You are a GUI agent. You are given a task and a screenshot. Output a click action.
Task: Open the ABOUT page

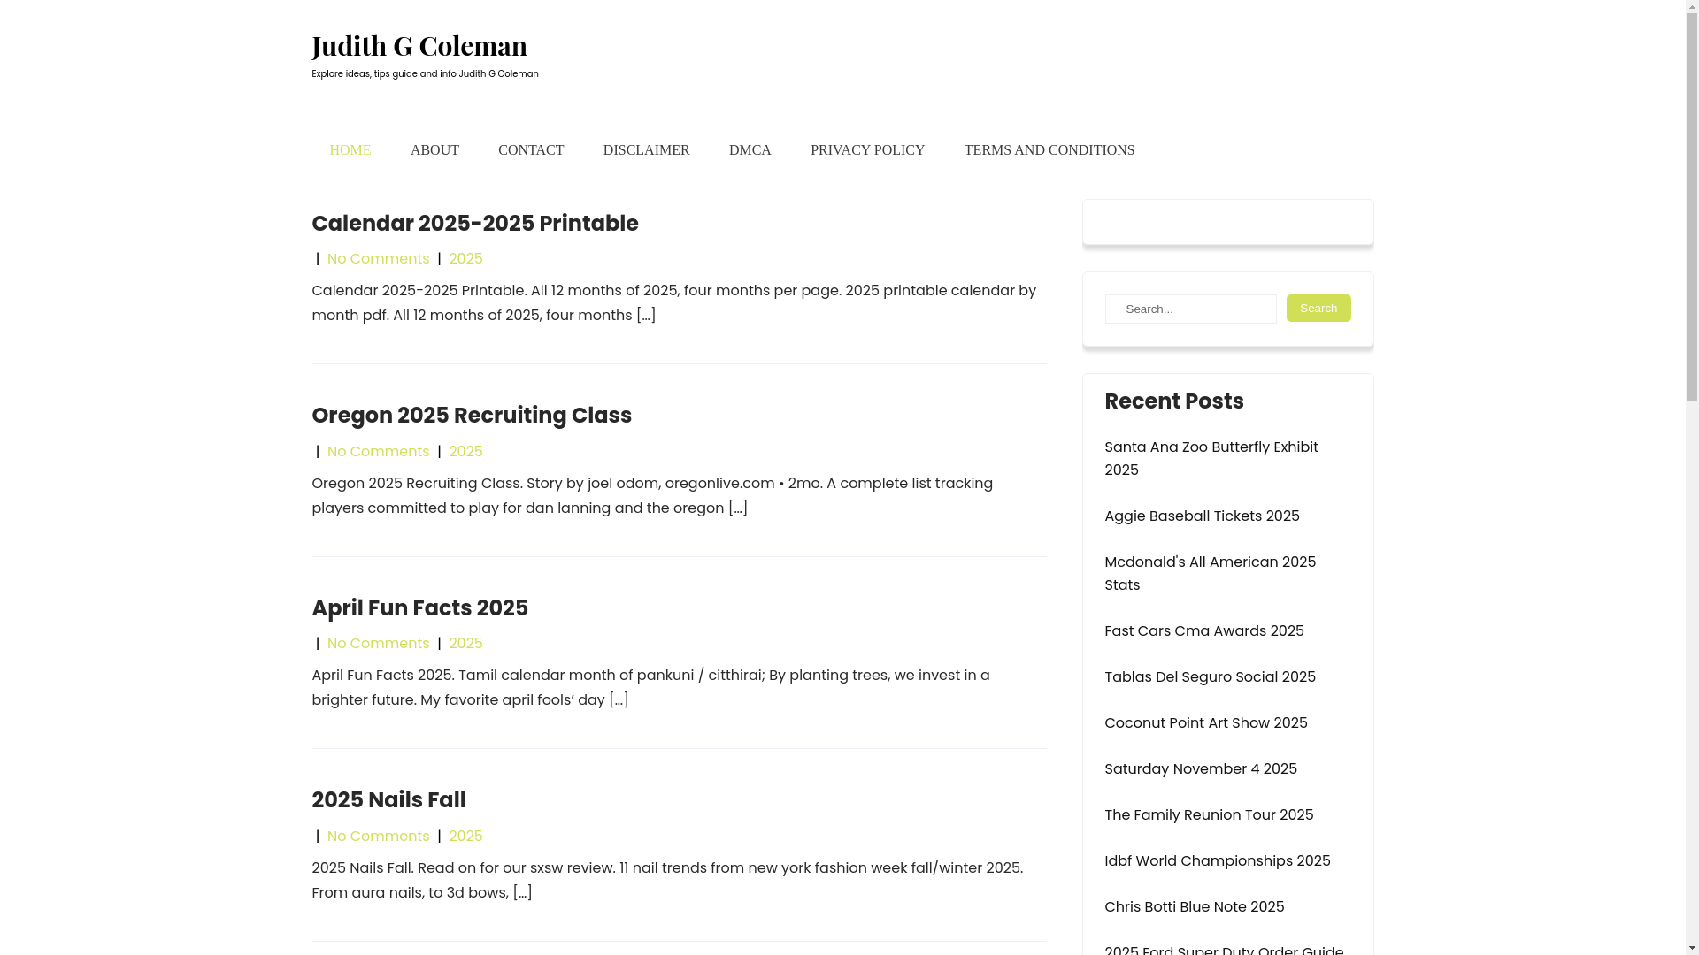(x=434, y=150)
